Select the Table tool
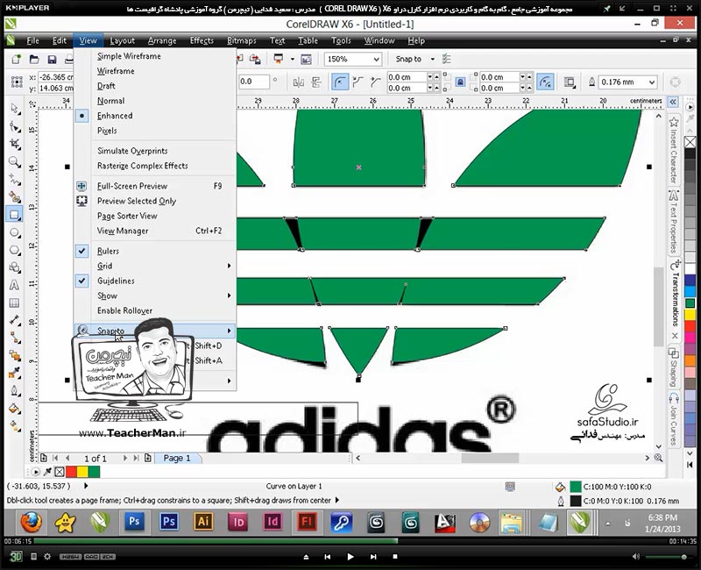The image size is (701, 570). tap(15, 303)
